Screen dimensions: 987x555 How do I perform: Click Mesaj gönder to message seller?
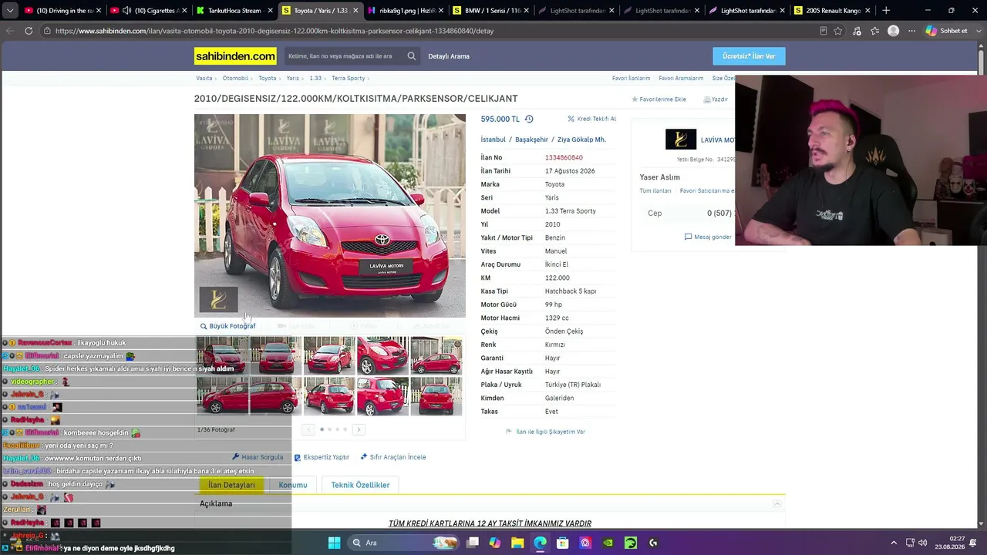(x=708, y=237)
